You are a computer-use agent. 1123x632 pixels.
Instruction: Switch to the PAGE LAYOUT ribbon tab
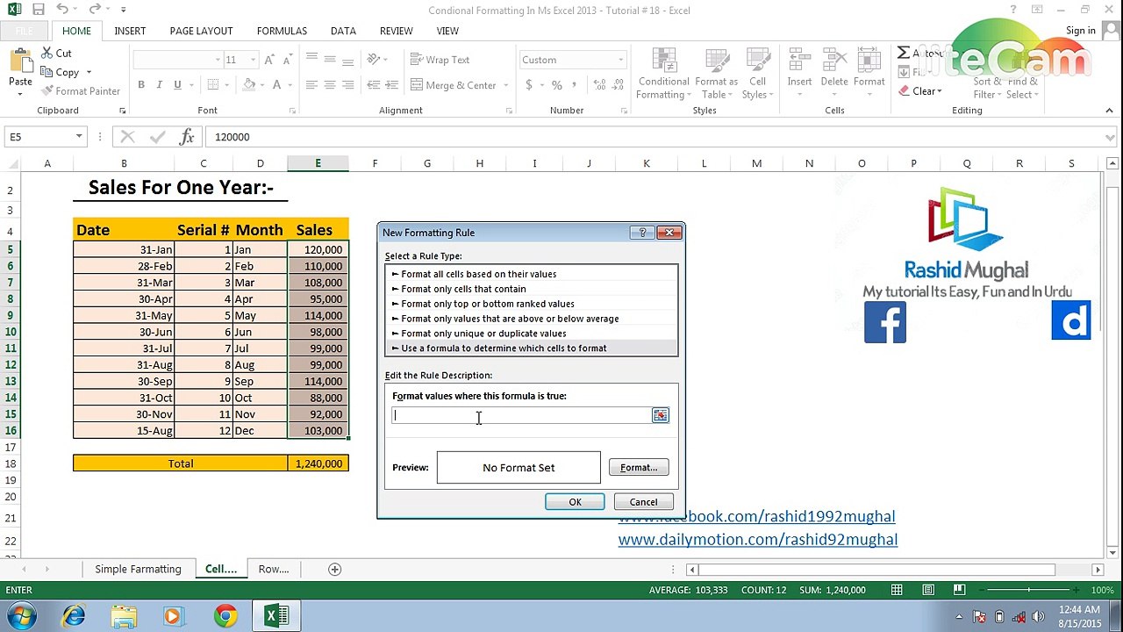click(x=201, y=31)
